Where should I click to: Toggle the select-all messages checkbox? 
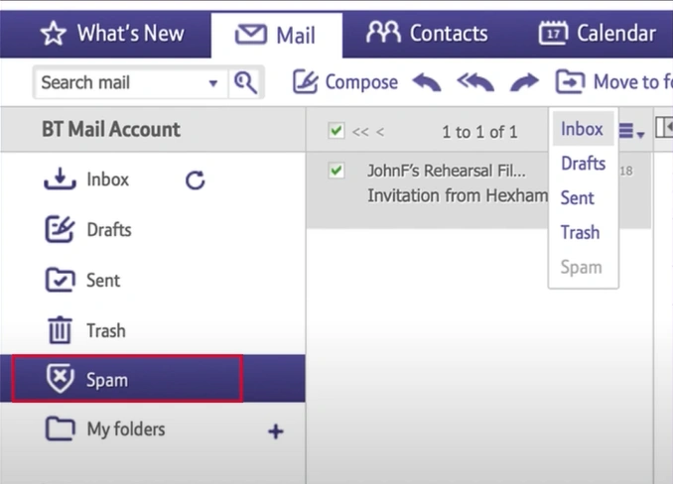point(336,130)
